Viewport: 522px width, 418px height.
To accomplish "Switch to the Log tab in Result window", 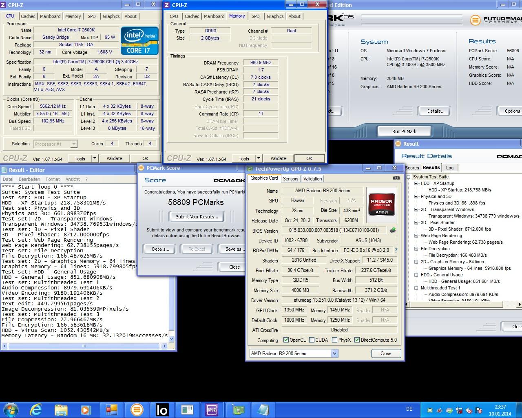I will tap(449, 168).
